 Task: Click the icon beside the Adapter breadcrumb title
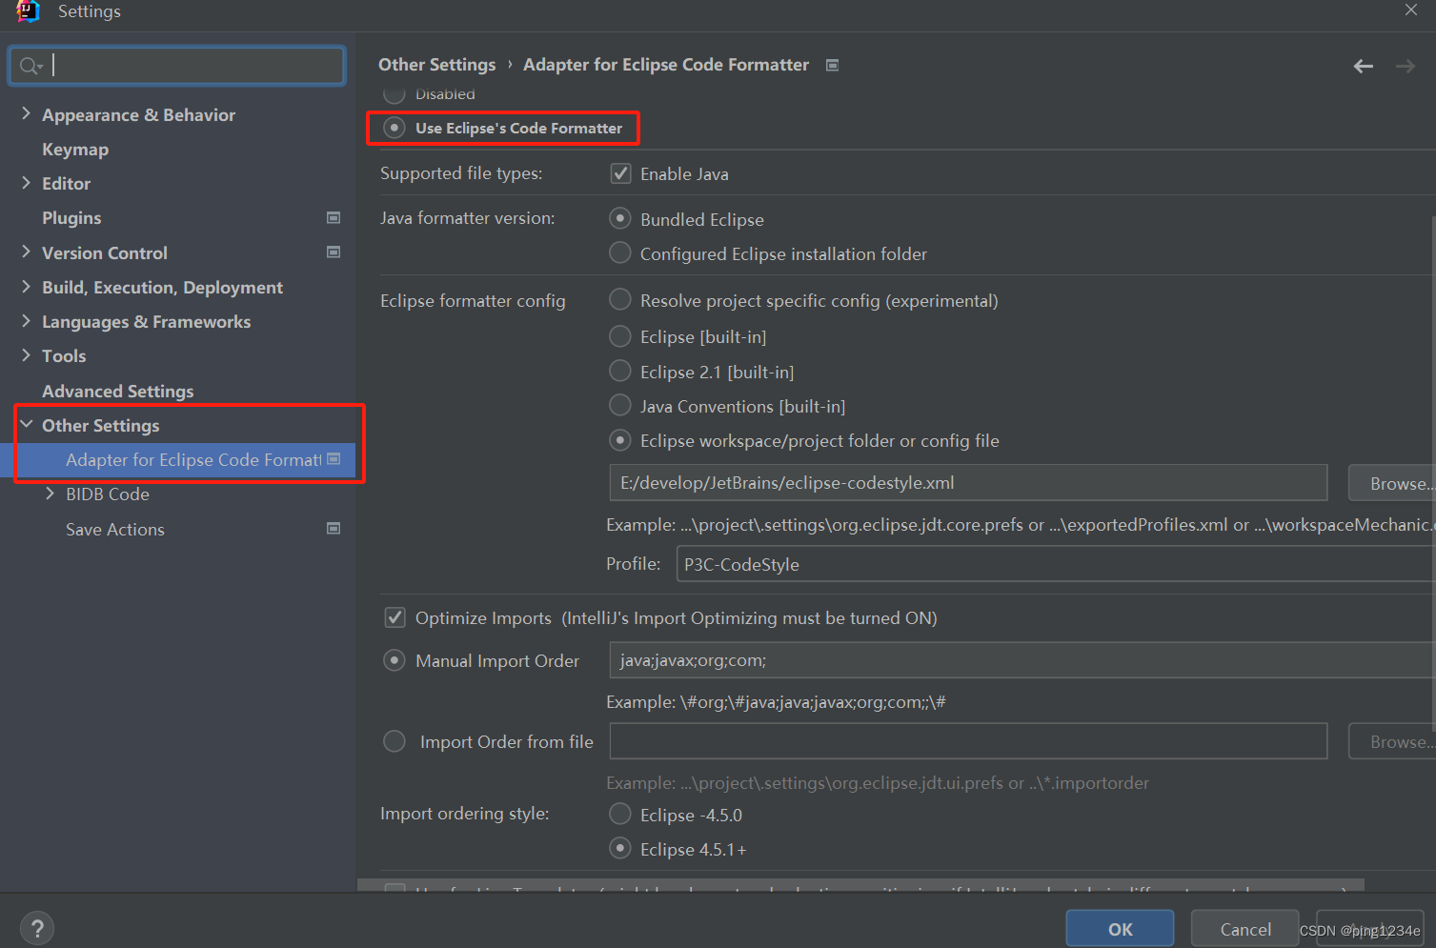tap(831, 65)
